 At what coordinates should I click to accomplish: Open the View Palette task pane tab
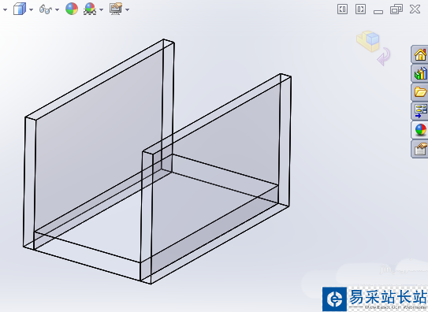[x=420, y=111]
